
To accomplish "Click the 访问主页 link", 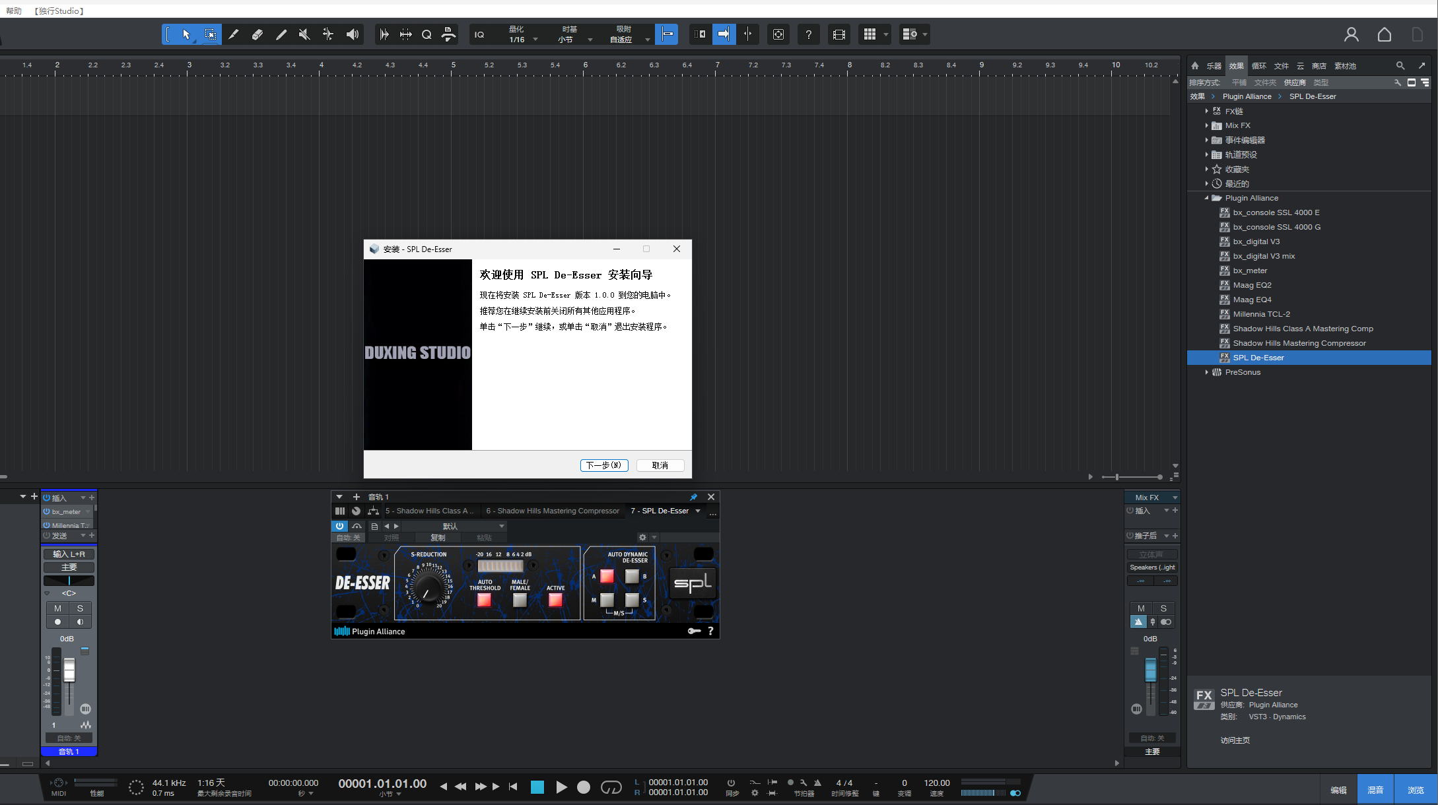I will pos(1235,740).
